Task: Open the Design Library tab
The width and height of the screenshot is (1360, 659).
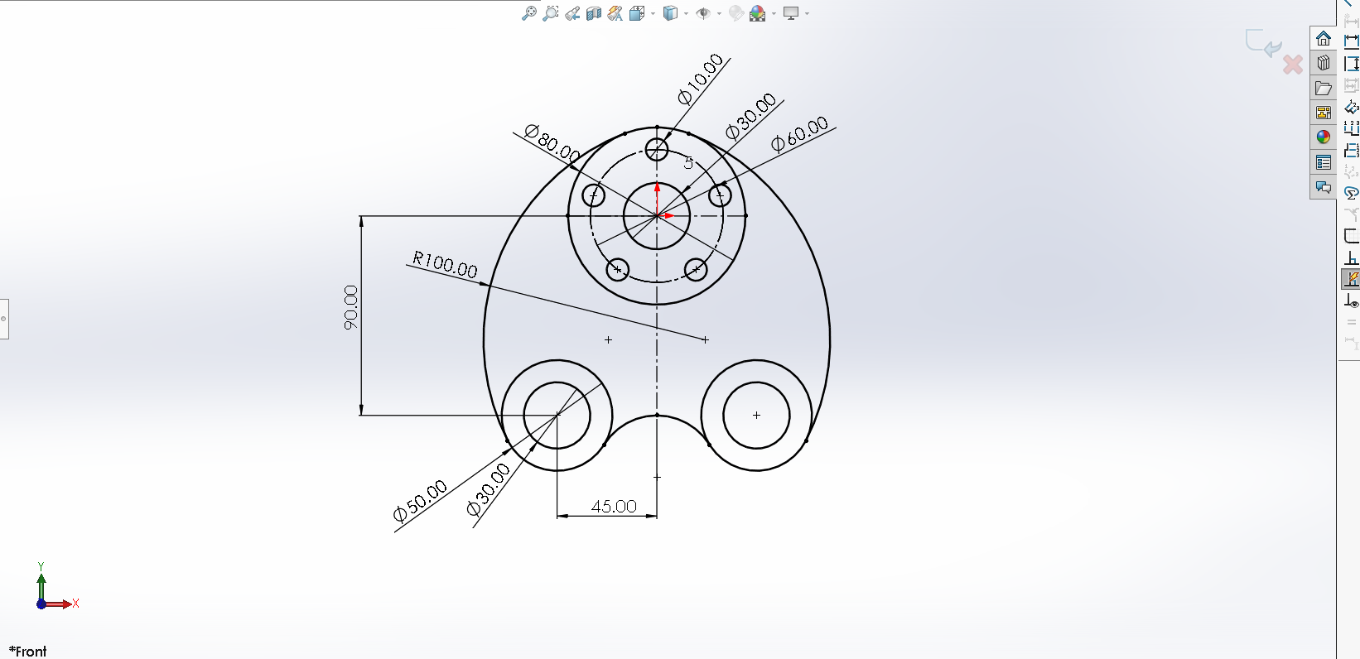Action: 1323,63
